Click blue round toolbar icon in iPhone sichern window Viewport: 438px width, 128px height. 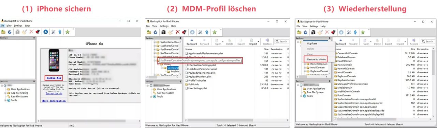pyautogui.click(x=46, y=32)
